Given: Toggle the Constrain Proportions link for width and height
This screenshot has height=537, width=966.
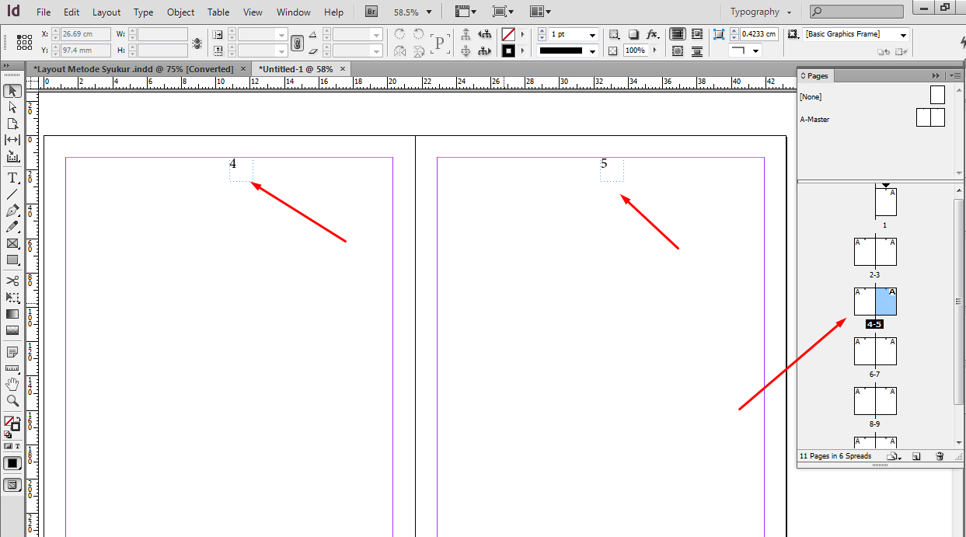Looking at the screenshot, I should (298, 43).
